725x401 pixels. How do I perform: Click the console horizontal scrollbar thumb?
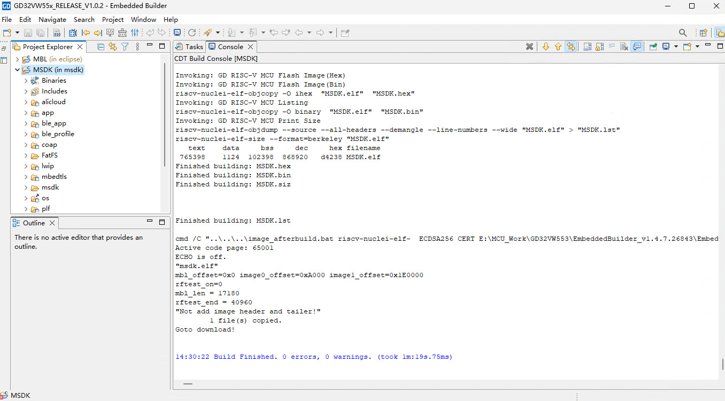(188, 383)
